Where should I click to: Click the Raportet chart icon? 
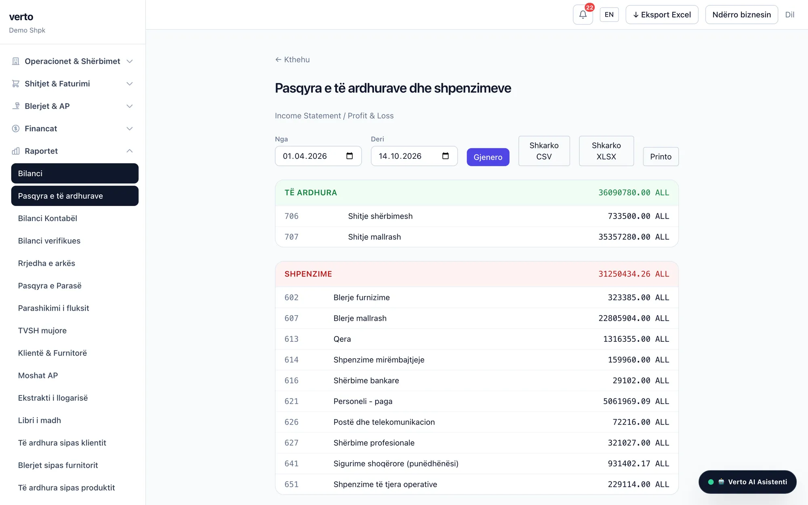coord(16,151)
